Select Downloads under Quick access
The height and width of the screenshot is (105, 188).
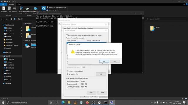(x=10, y=31)
